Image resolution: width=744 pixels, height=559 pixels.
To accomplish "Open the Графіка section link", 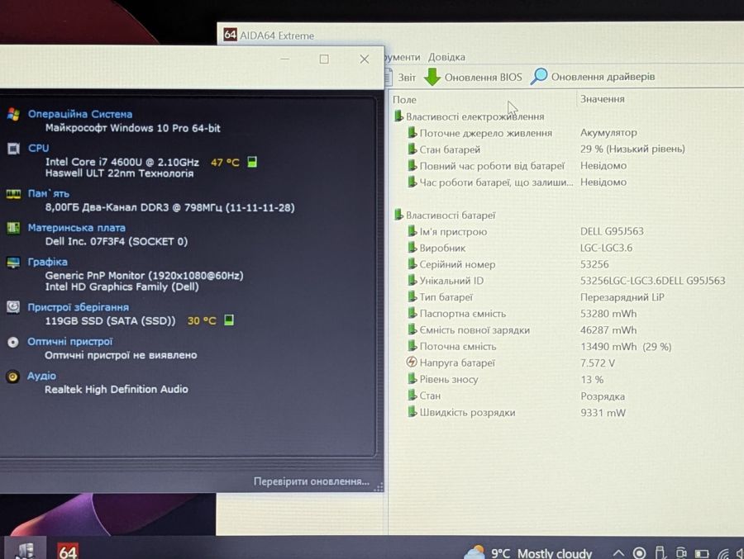I will (47, 262).
